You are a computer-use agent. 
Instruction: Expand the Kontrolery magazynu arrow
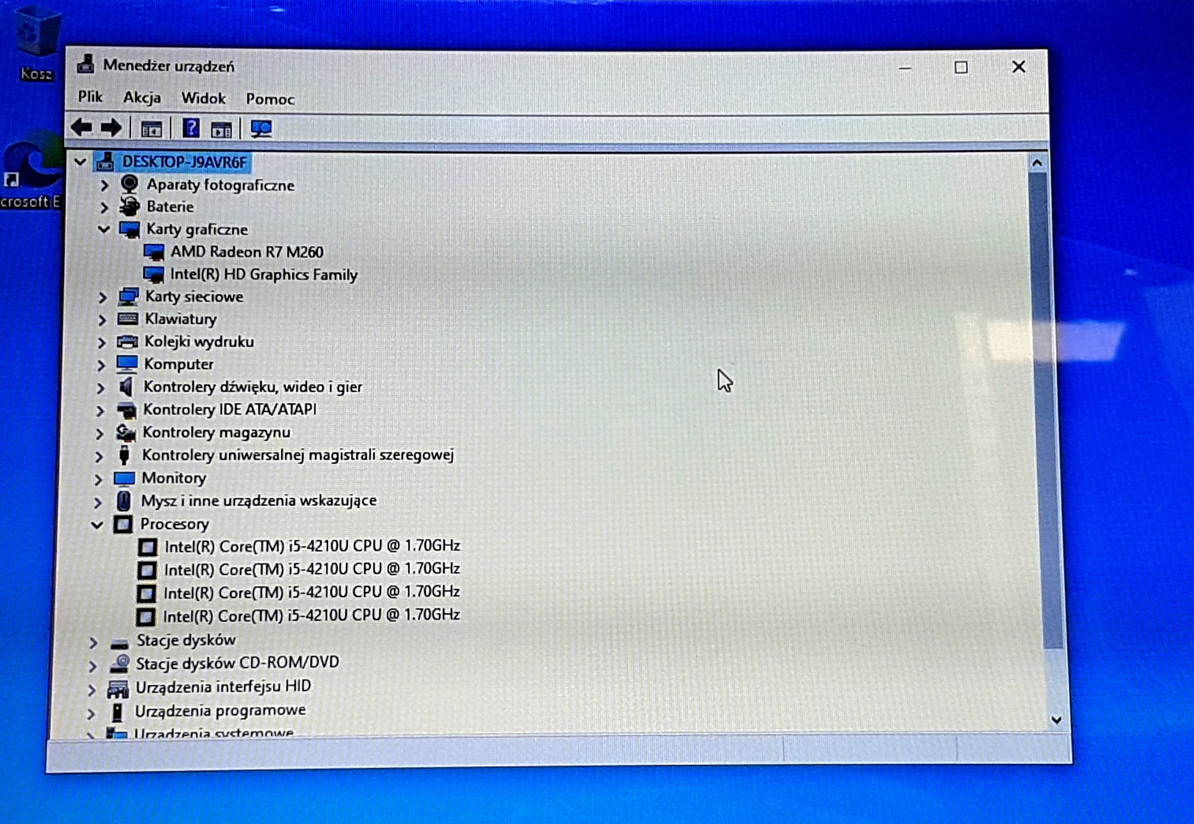click(x=99, y=434)
